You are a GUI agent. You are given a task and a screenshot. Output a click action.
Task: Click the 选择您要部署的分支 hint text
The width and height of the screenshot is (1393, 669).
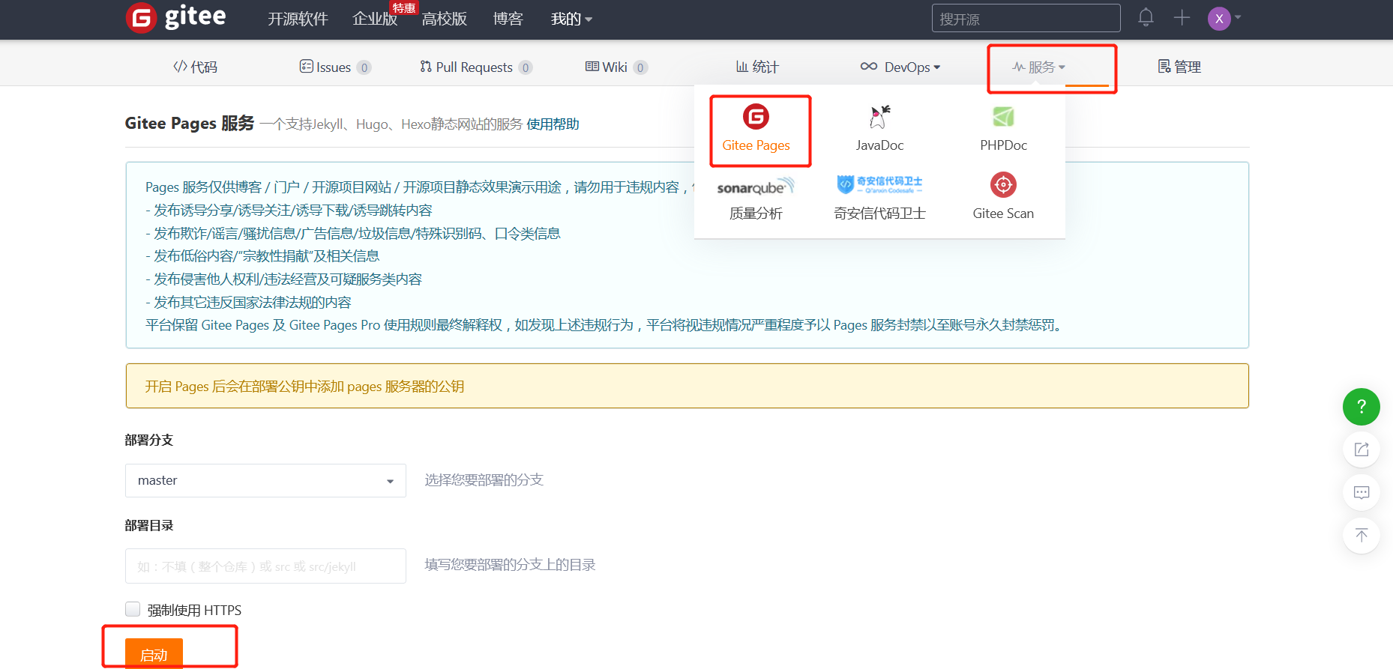pos(484,479)
